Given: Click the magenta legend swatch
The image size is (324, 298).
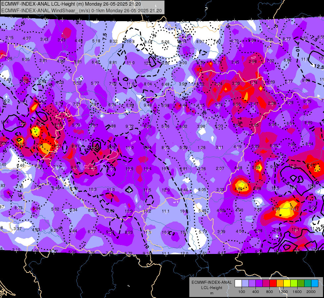Looking at the screenshot, I should (266, 283).
